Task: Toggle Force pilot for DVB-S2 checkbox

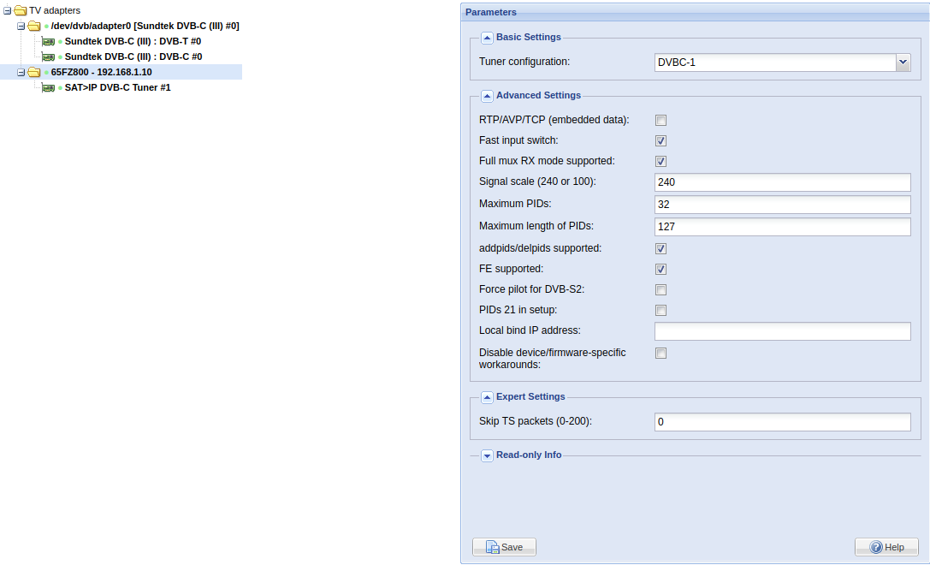Action: point(660,289)
